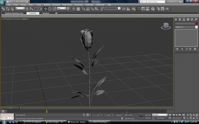Viewport: 199px width, 124px height.
Task: Activate the Select Object tool
Action: pos(27,9)
